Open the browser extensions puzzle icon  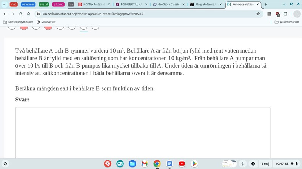(x=285, y=14)
